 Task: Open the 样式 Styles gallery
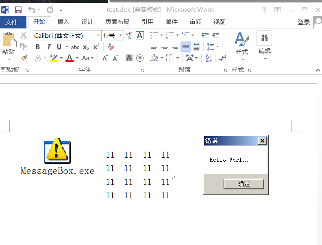[x=242, y=47]
